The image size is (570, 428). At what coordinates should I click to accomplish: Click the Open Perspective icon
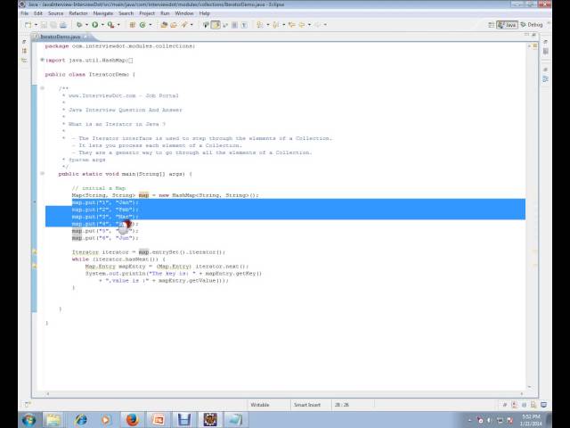click(x=491, y=25)
